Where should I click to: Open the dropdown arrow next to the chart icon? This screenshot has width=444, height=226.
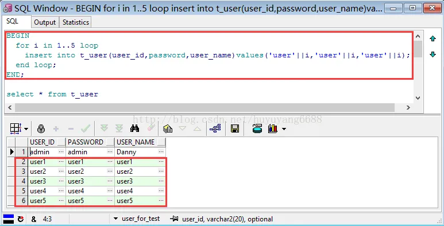[x=284, y=129]
